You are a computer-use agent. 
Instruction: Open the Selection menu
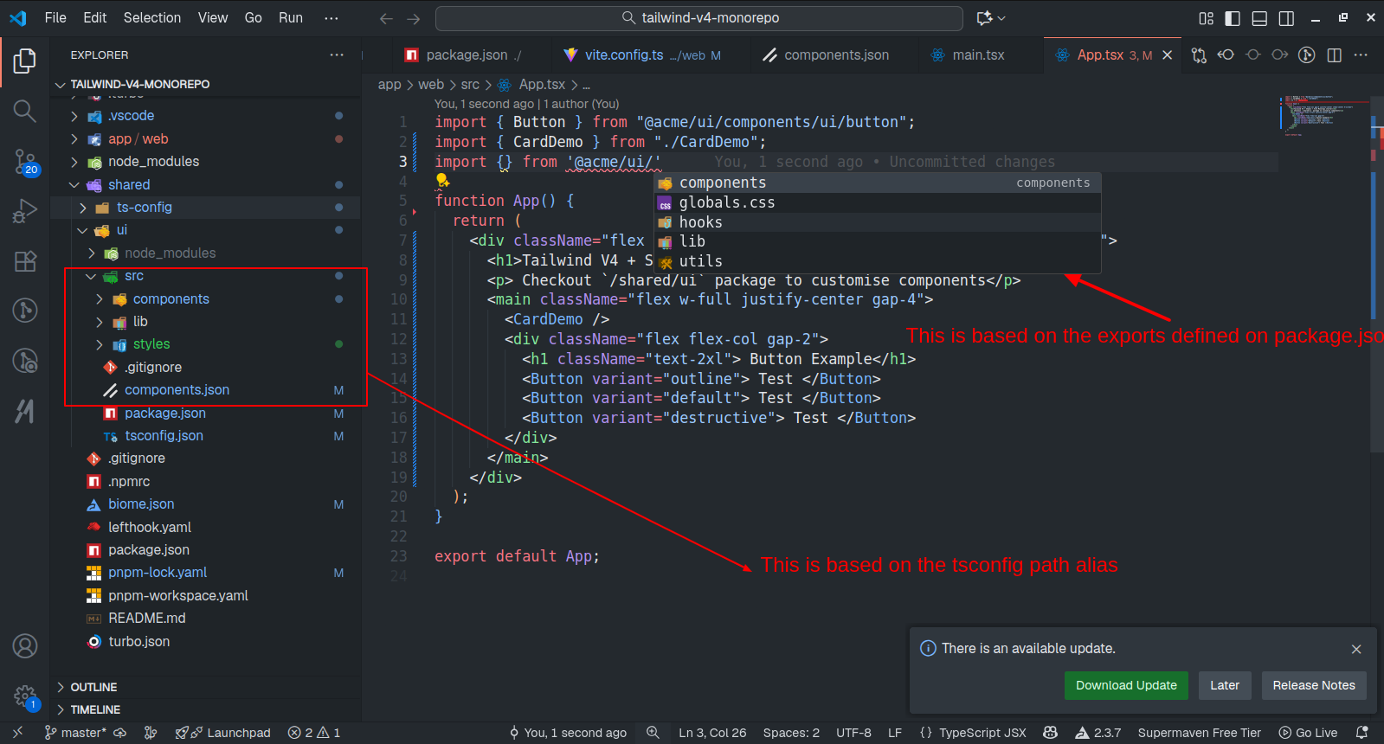pos(151,17)
